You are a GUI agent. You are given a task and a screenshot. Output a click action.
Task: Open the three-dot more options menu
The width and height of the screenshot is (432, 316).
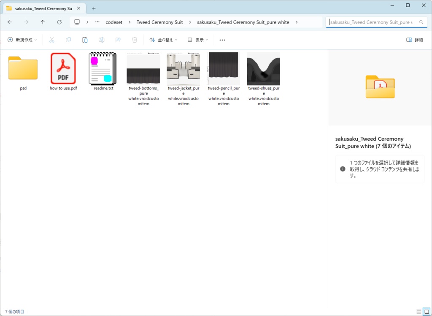222,40
